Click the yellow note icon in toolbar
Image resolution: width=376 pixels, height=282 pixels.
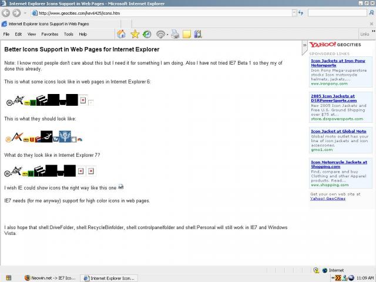(187, 34)
